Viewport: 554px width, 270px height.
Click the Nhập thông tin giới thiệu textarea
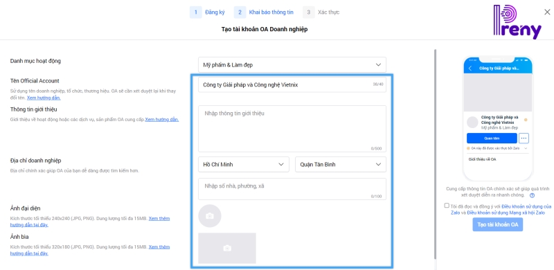(x=292, y=129)
